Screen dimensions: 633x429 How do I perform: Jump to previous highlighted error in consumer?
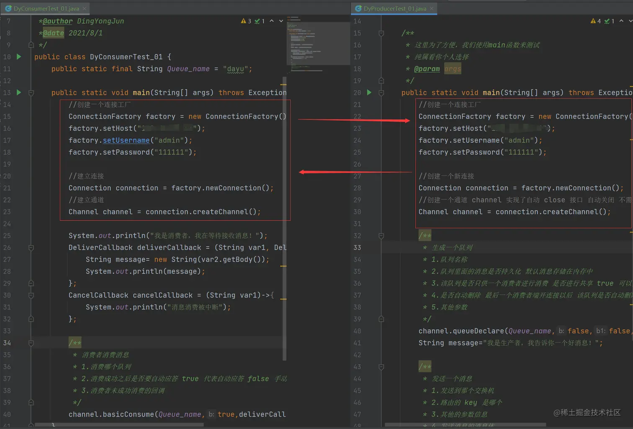272,21
